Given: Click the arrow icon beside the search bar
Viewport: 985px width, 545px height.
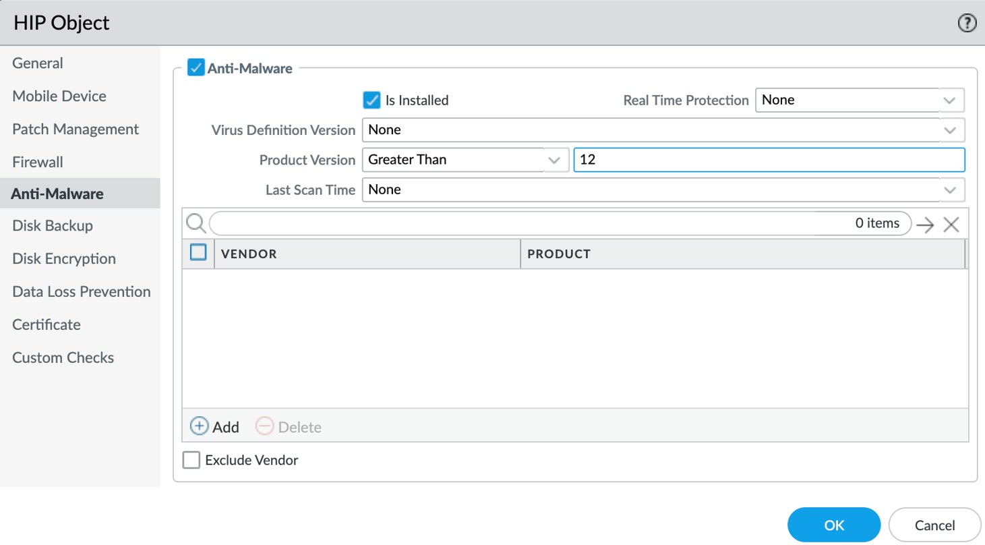Looking at the screenshot, I should (926, 225).
